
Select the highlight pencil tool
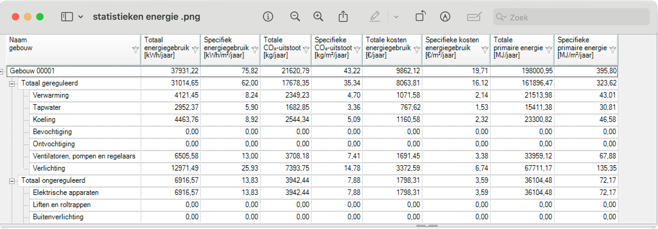click(375, 16)
